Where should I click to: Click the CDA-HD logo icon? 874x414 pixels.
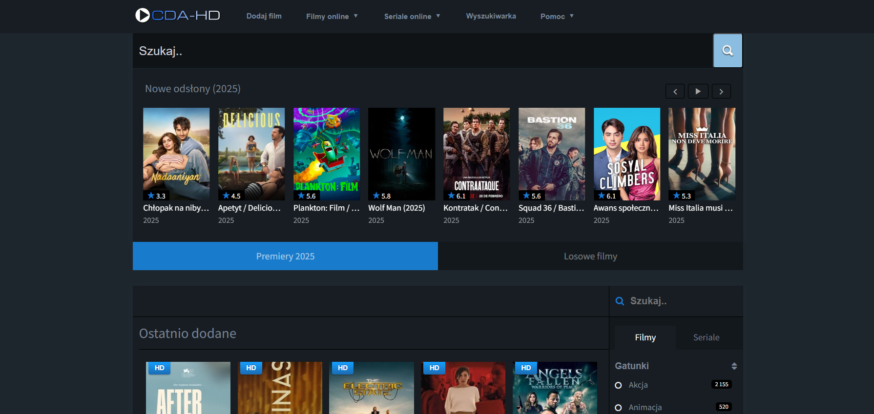[x=143, y=16]
